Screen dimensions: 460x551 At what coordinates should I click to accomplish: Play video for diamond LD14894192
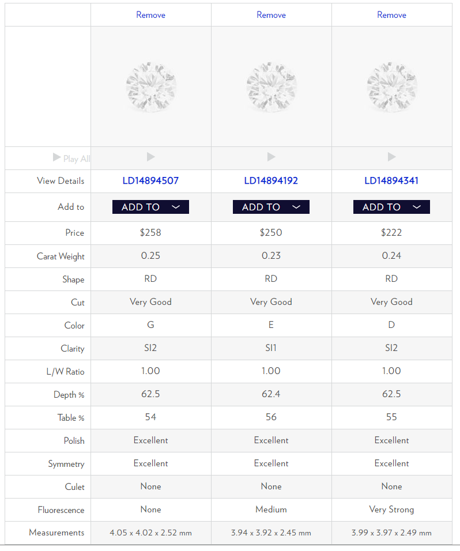pyautogui.click(x=271, y=157)
